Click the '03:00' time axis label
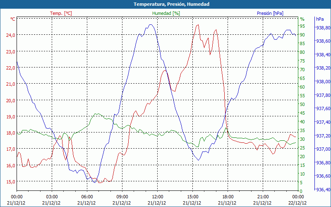 pos(52,197)
